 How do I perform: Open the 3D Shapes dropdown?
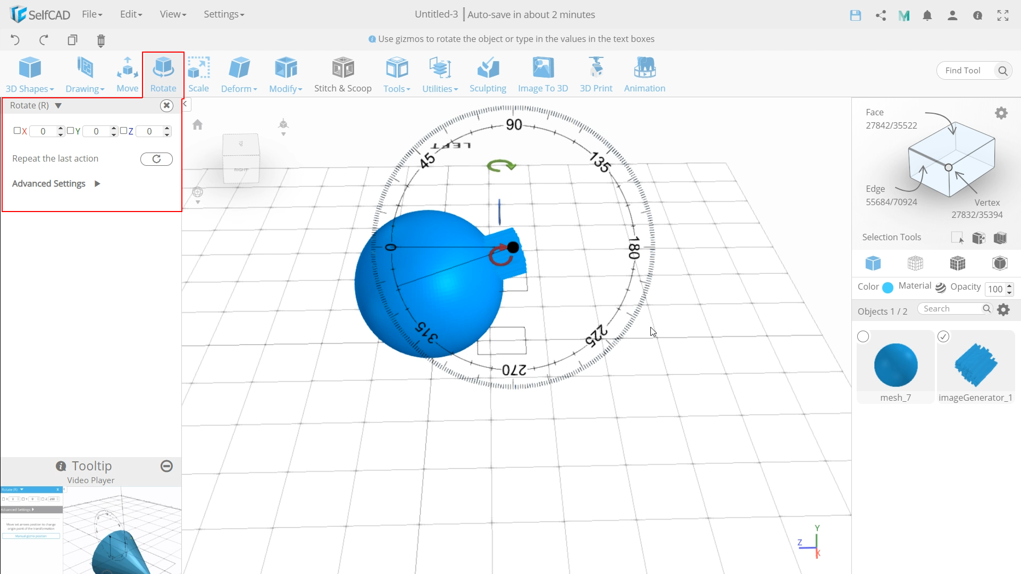coord(30,75)
